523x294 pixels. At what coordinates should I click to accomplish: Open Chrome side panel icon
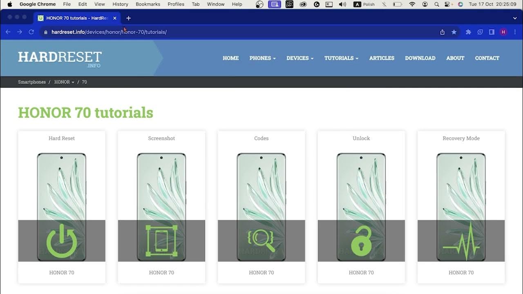pyautogui.click(x=492, y=32)
